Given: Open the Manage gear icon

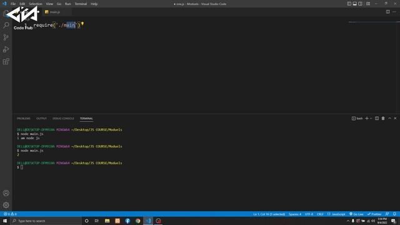Looking at the screenshot, I should tap(6, 205).
